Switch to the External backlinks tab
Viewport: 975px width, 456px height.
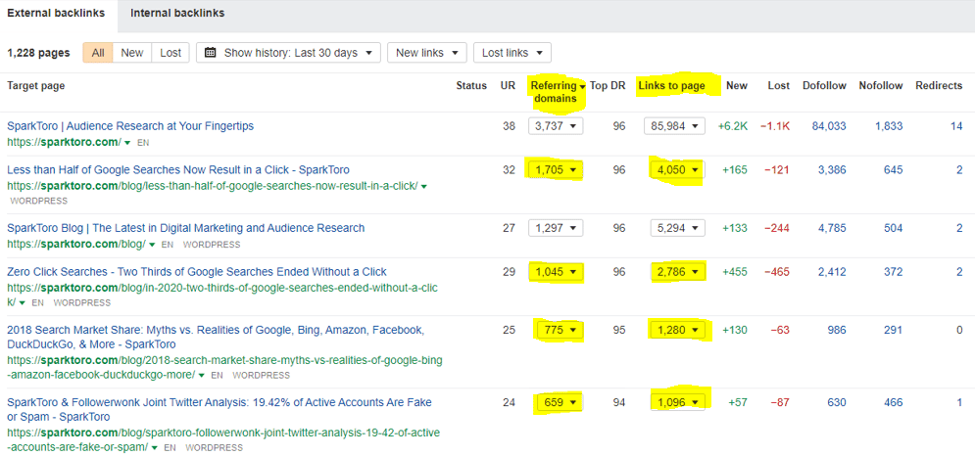(56, 13)
